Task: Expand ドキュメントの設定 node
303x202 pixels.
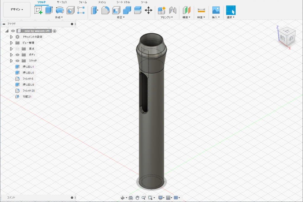Action: (x=11, y=37)
